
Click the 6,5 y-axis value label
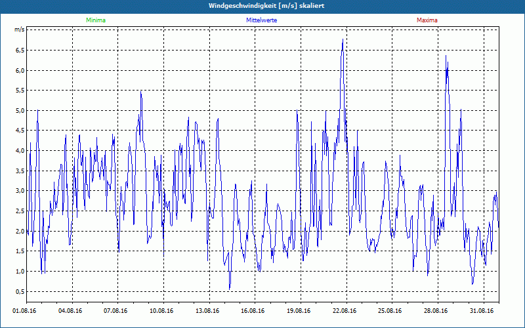point(20,51)
